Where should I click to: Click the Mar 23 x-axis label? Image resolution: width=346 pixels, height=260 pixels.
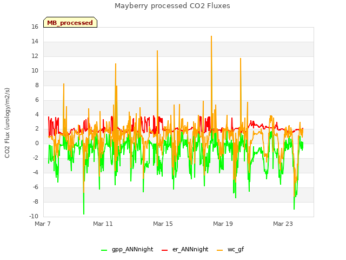(x=283, y=224)
